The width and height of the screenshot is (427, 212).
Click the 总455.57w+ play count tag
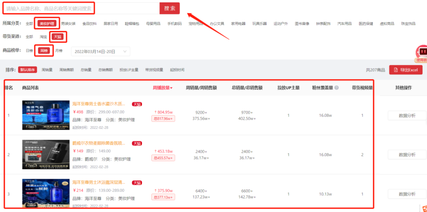point(163,158)
